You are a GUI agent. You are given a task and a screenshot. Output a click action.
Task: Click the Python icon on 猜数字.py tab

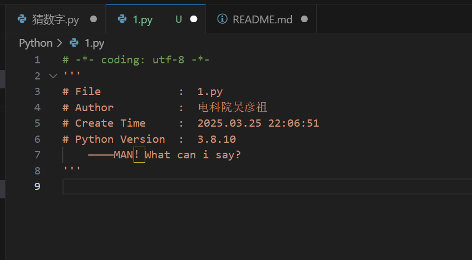click(x=22, y=19)
